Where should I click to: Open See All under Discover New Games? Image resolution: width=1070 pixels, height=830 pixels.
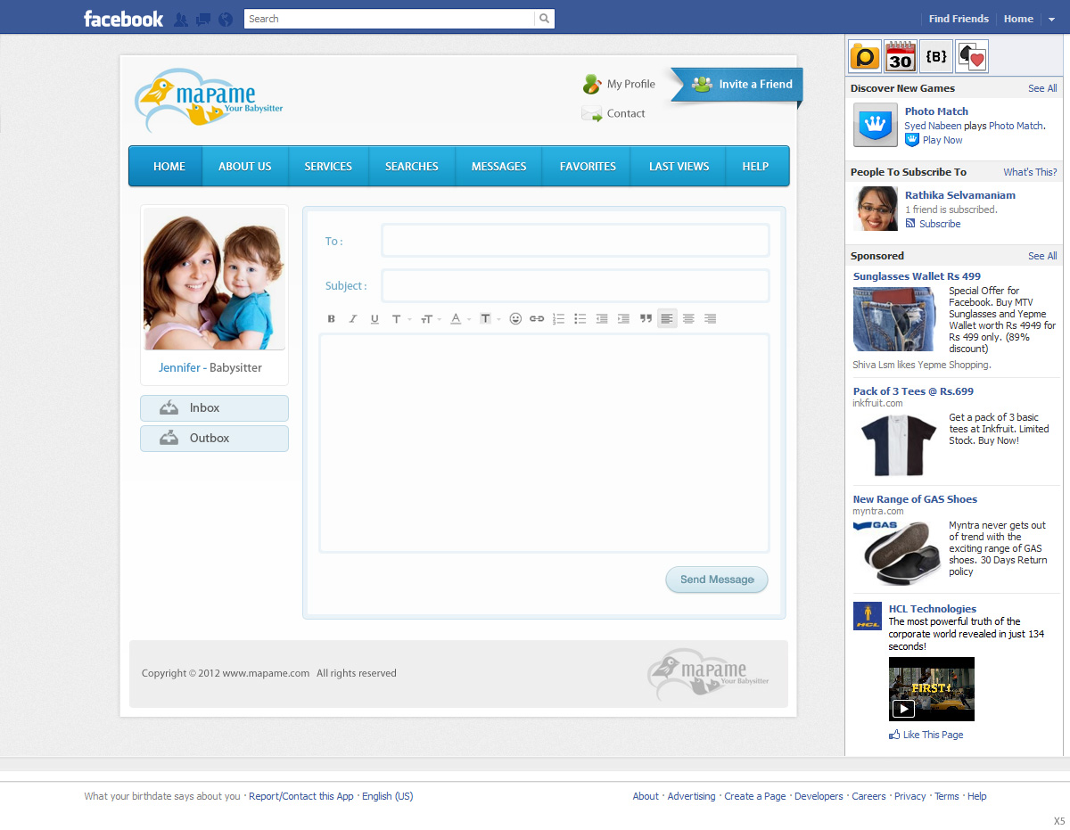click(x=1041, y=87)
